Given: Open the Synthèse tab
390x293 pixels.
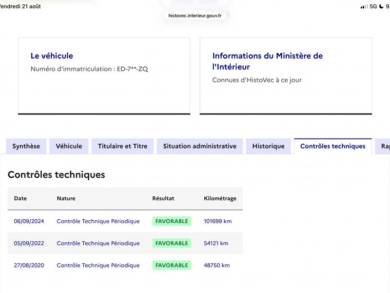Looking at the screenshot, I should pos(26,146).
